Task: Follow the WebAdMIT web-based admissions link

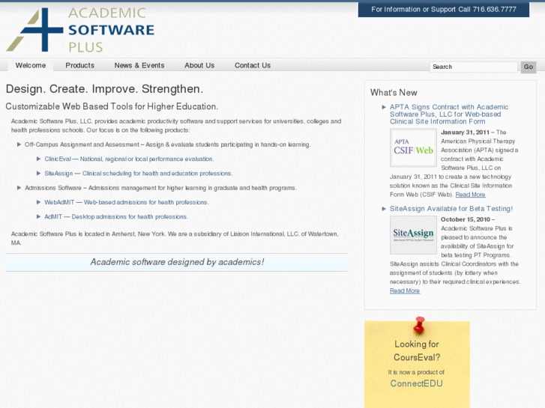Action: click(127, 202)
